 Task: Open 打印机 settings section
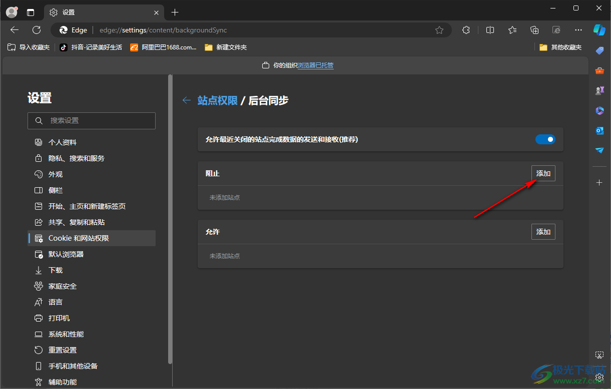click(92, 318)
